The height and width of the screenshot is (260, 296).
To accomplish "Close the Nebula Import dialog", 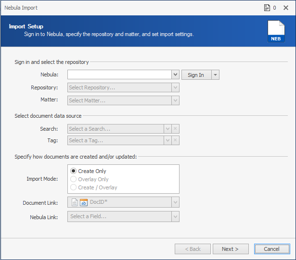I will point(286,8).
